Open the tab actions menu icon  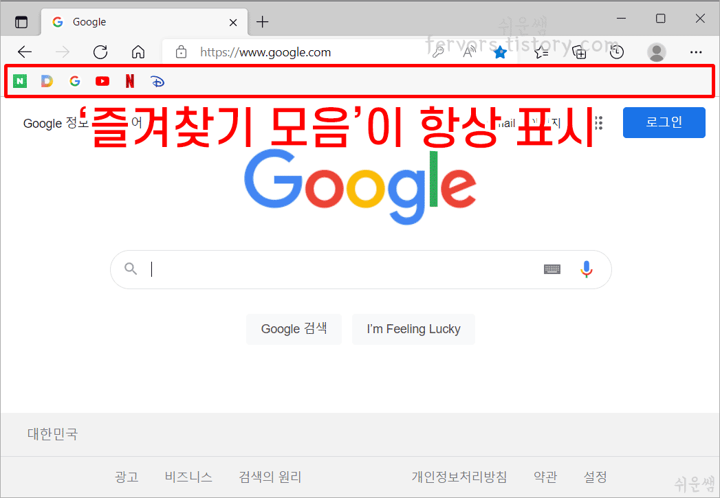point(21,21)
